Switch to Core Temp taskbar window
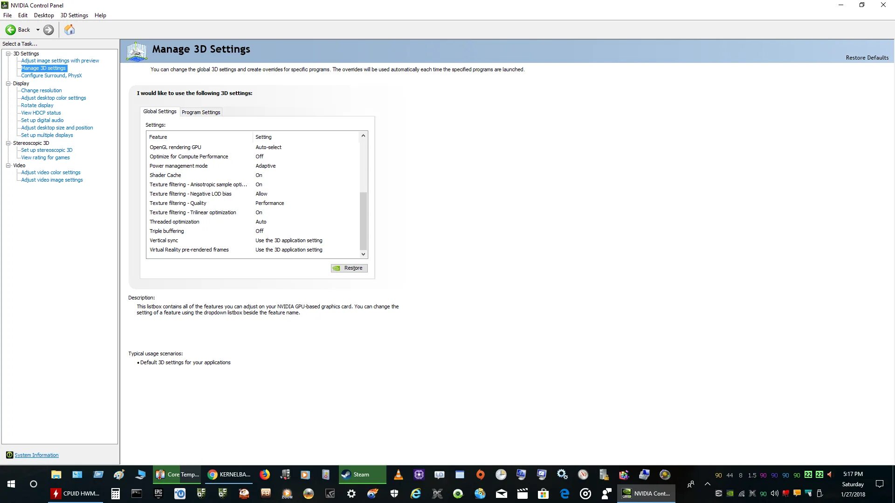The height and width of the screenshot is (503, 895). [178, 475]
